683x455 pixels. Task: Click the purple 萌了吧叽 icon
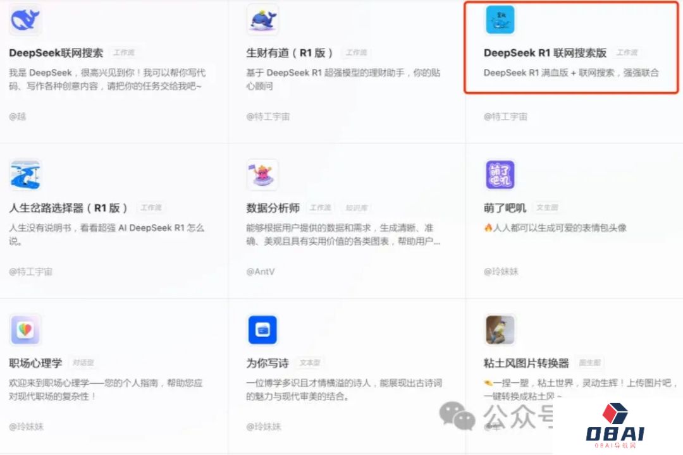click(500, 174)
